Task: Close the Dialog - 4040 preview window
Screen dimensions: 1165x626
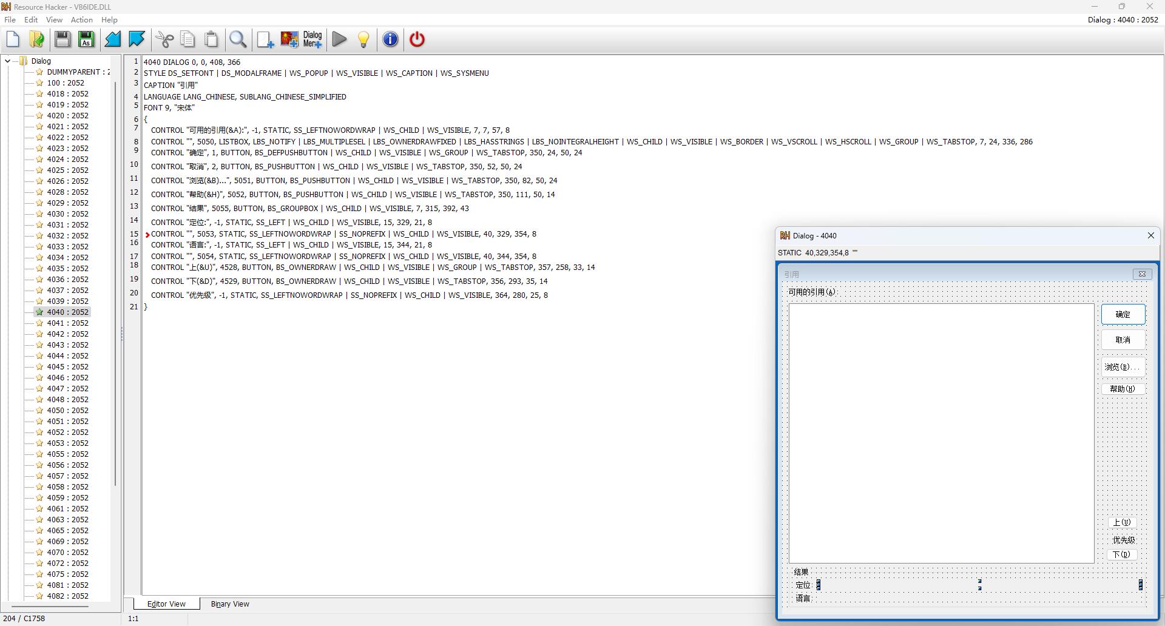Action: coord(1150,235)
